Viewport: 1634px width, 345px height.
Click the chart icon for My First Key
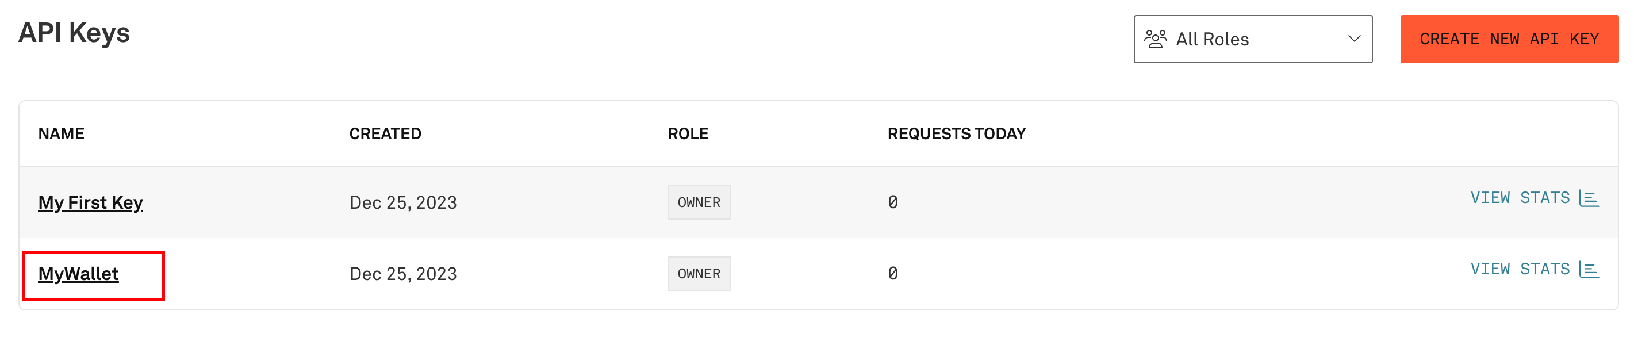pos(1589,198)
